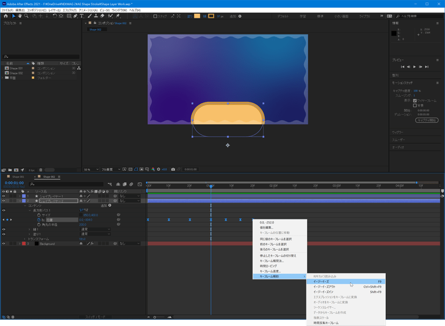
Task: Hide the Background layer eye icon
Action: (3, 244)
